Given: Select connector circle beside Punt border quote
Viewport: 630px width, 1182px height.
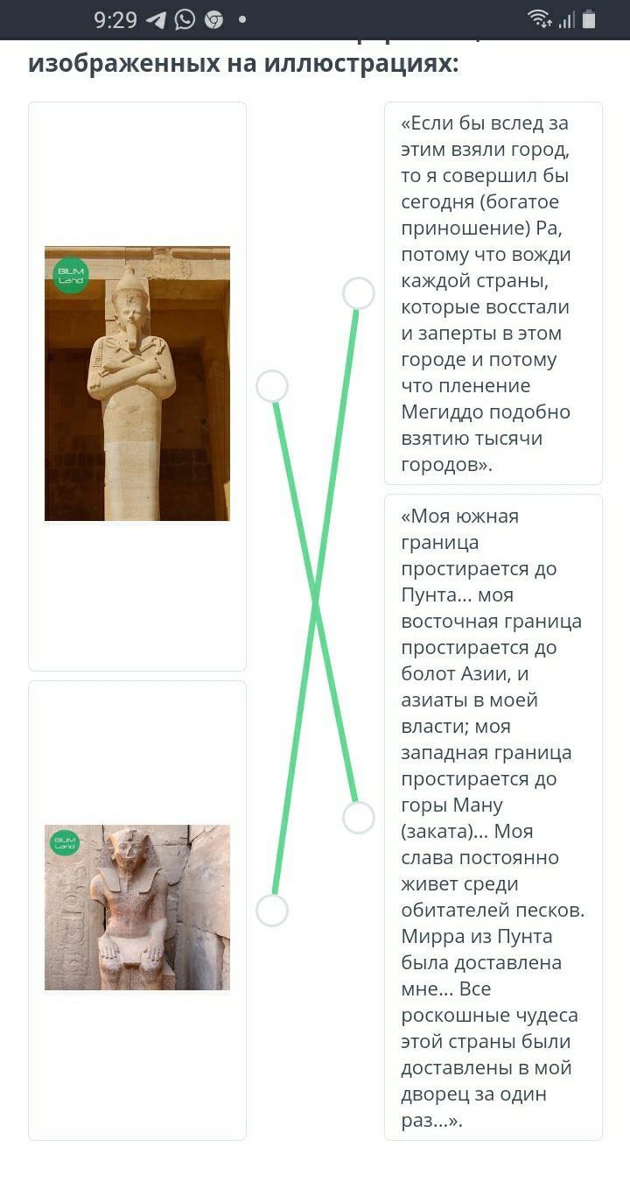Looking at the screenshot, I should coord(358,818).
